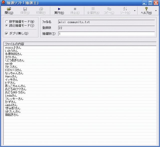Close the 抽選王 window
Screen dimensions: 160x147
(x=156, y=3)
